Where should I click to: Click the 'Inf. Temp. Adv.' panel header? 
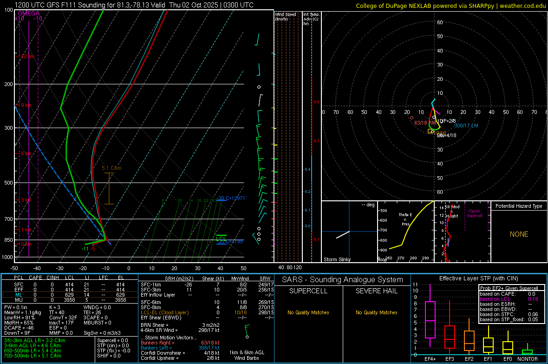point(311,19)
